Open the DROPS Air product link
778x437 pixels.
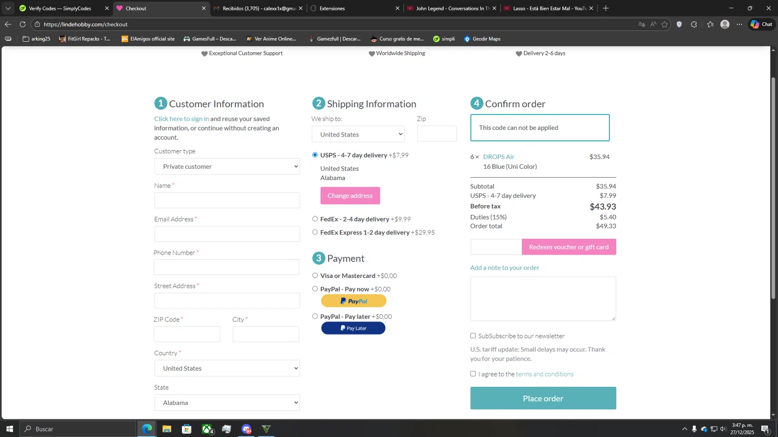(498, 157)
